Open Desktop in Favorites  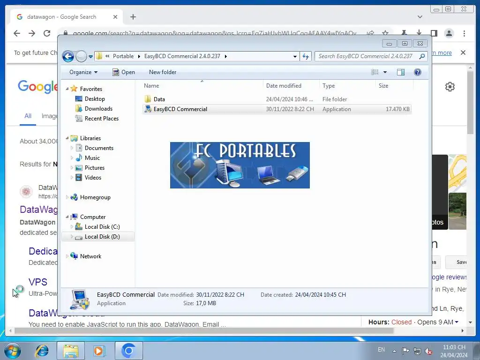click(95, 99)
